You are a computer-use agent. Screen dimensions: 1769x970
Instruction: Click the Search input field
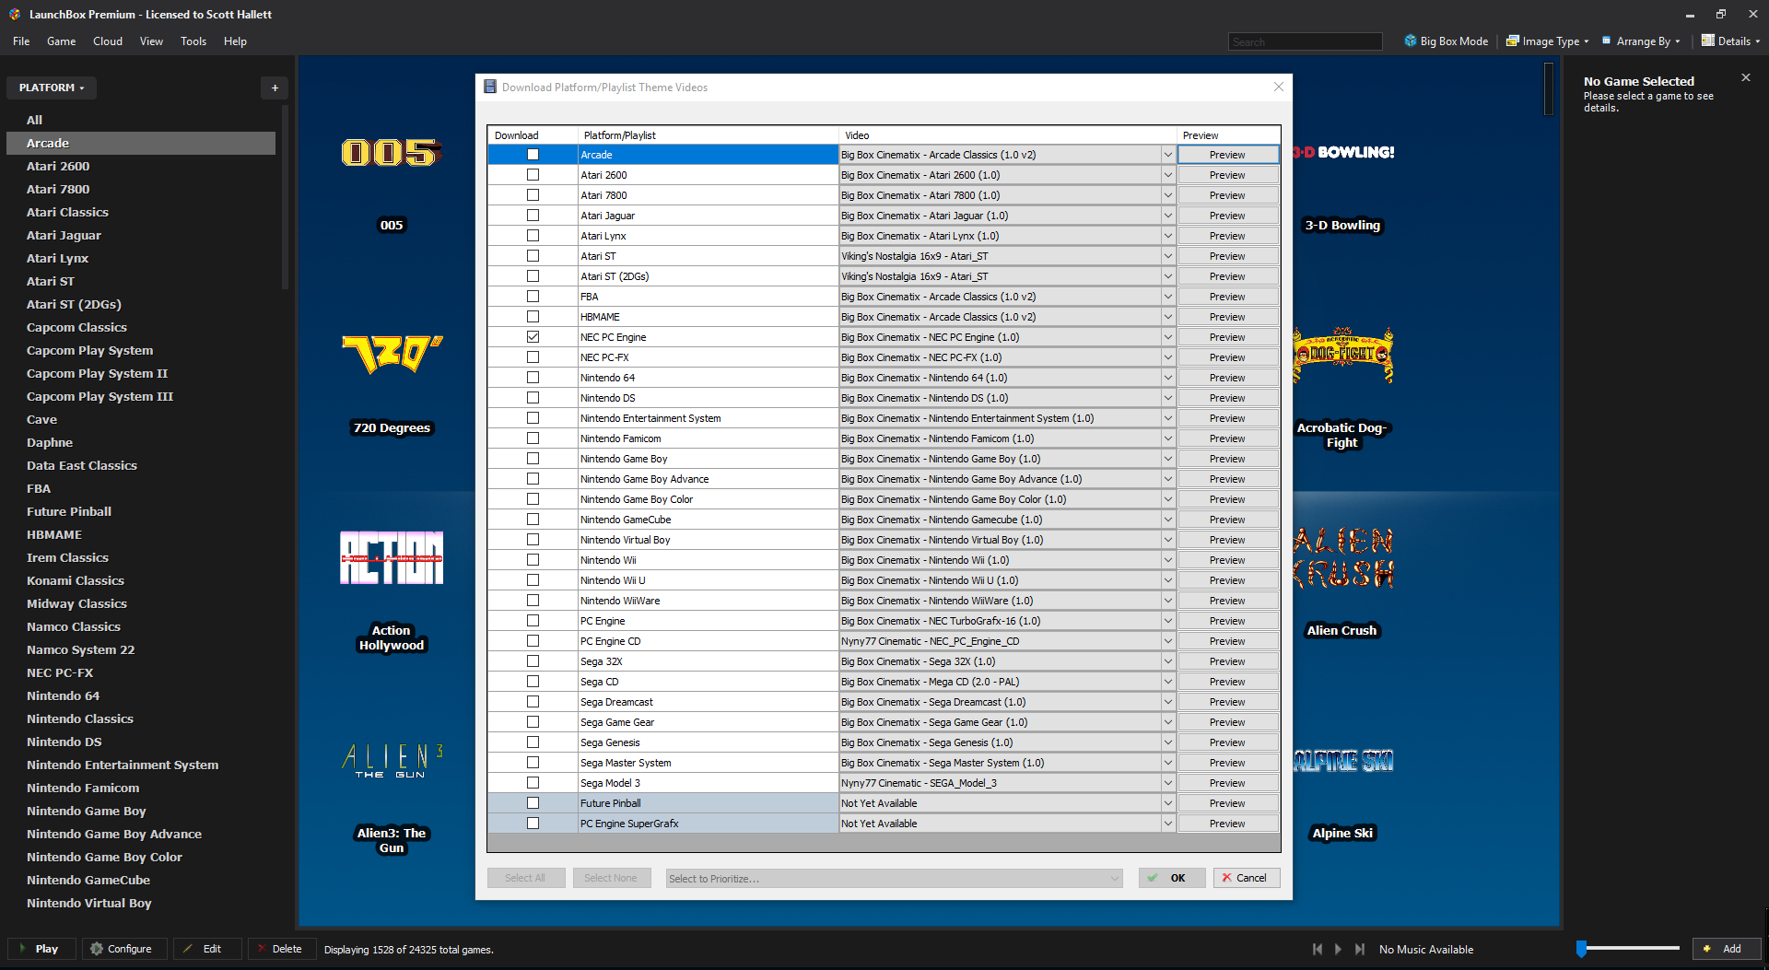(x=1305, y=41)
